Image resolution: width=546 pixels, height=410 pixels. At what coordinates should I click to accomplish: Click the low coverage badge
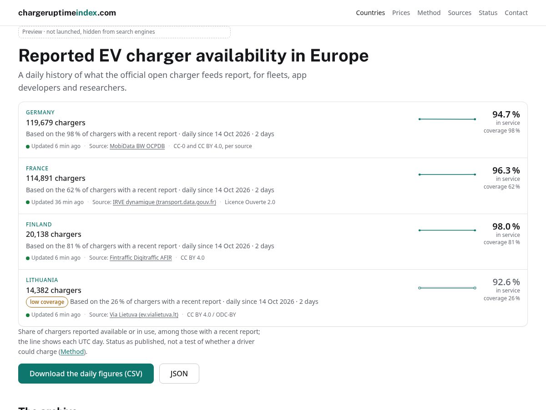[x=47, y=302]
